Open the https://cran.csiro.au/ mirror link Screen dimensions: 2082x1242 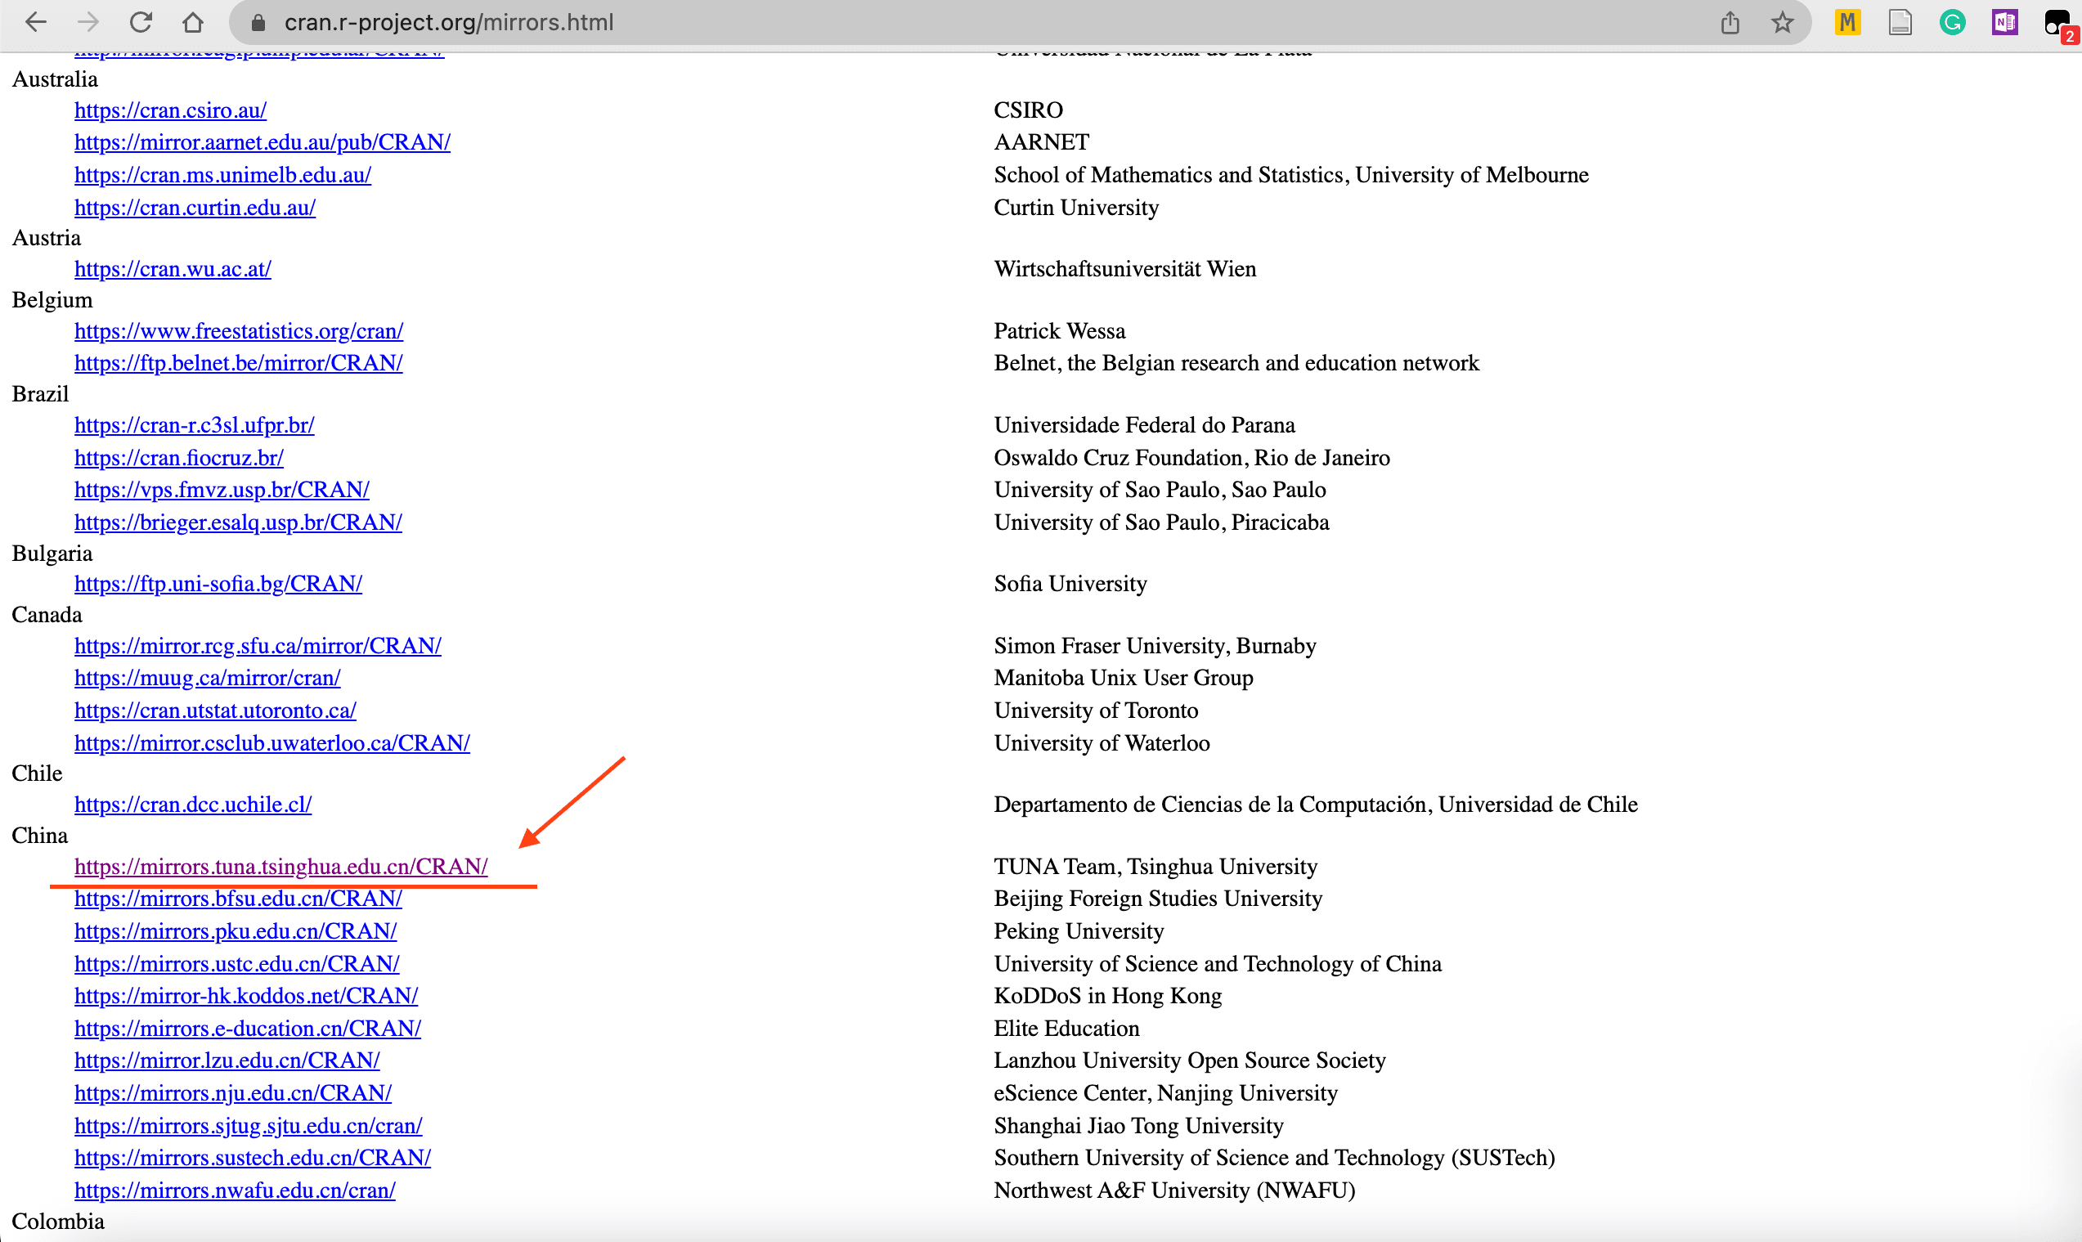tap(171, 110)
